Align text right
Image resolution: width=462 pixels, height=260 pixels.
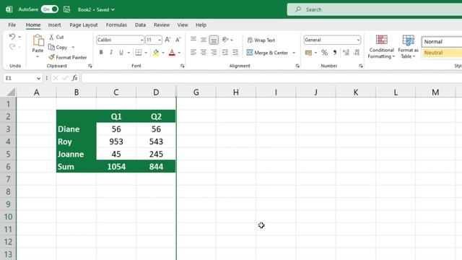point(214,53)
